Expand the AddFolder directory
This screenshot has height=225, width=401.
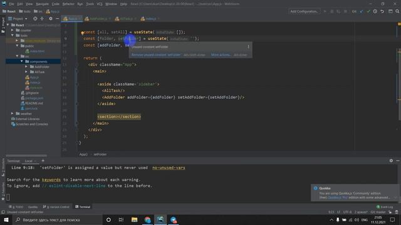pos(26,67)
